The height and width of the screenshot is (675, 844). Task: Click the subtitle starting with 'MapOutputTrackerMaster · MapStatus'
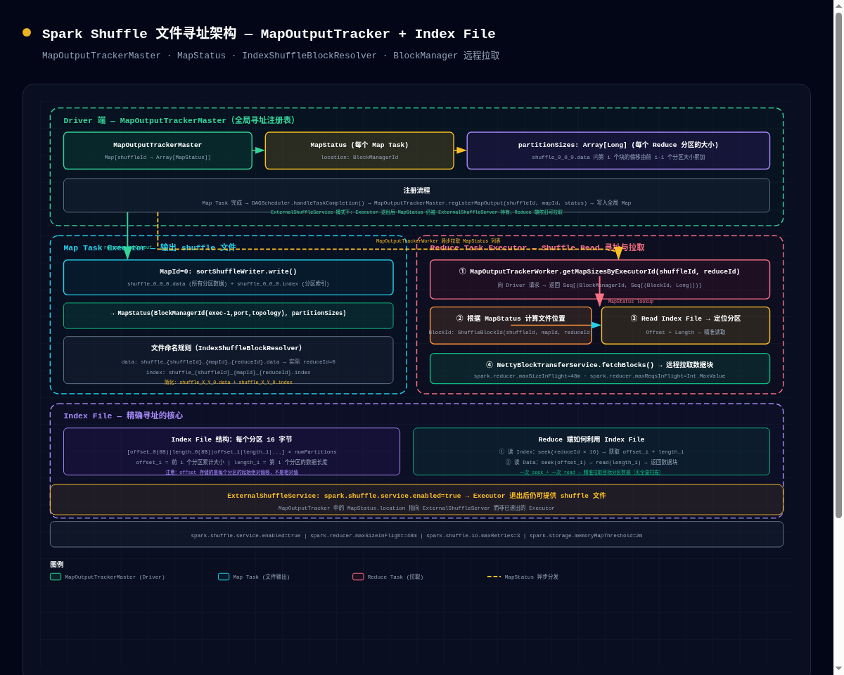271,56
